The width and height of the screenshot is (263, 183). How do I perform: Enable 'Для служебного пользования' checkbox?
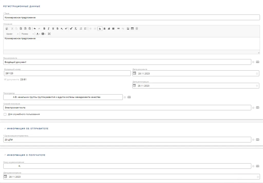pos(5,114)
